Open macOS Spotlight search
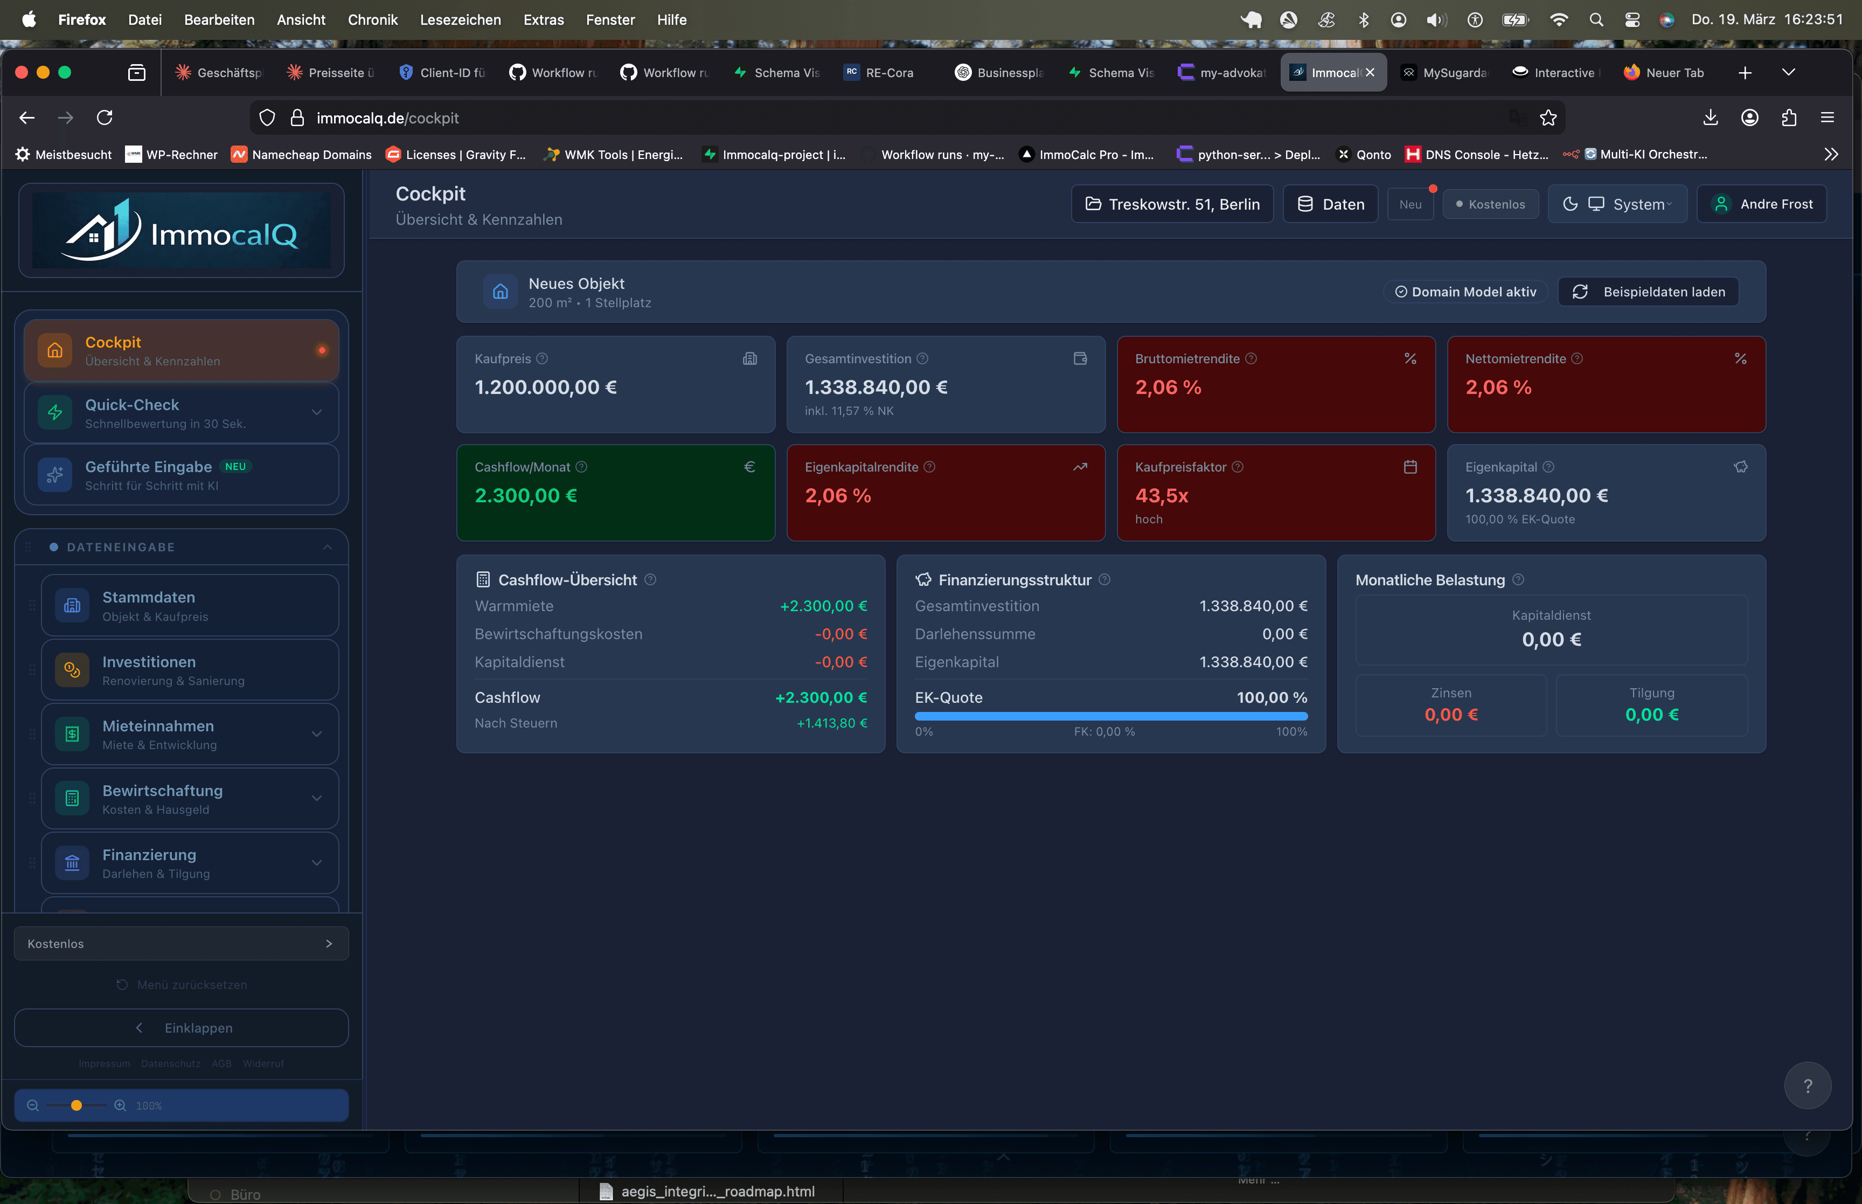The height and width of the screenshot is (1204, 1862). pyautogui.click(x=1596, y=19)
